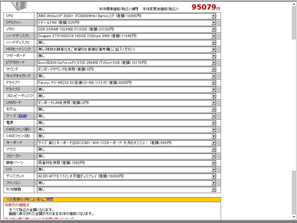Open the PC切替器 dropdown
297x223 pixels.
point(213,190)
